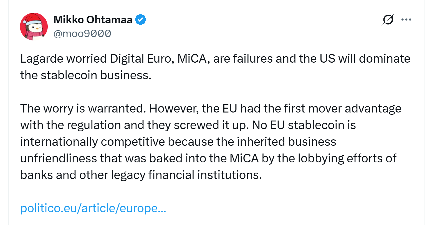Click the avatar thumbnail to view profile
Screen dimensions: 427x225
point(34,26)
